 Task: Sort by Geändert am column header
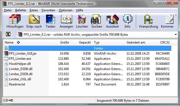click(x=138, y=42)
